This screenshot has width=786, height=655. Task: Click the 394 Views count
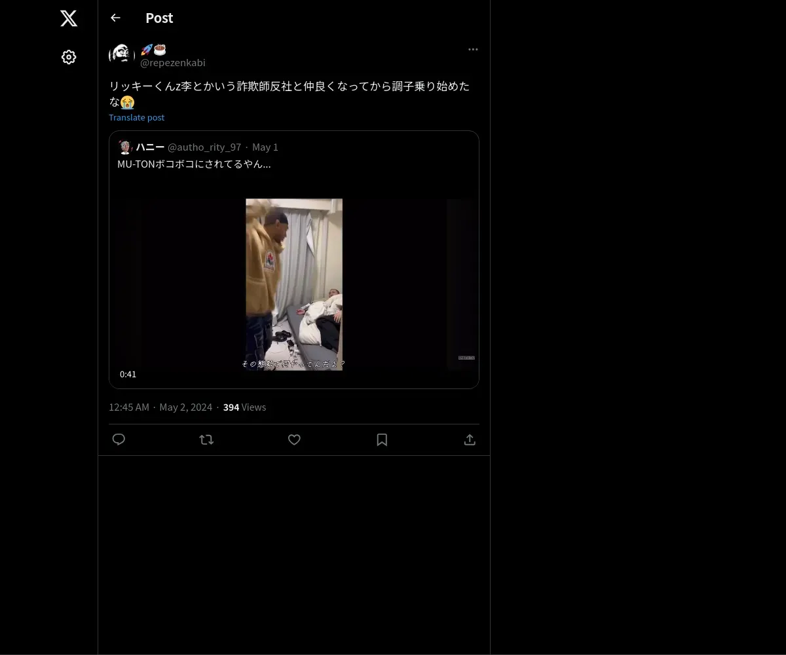pos(244,407)
